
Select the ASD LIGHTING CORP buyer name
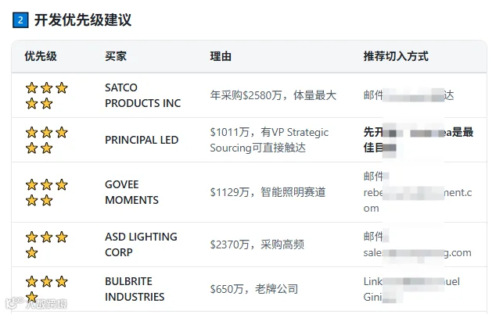click(x=141, y=244)
